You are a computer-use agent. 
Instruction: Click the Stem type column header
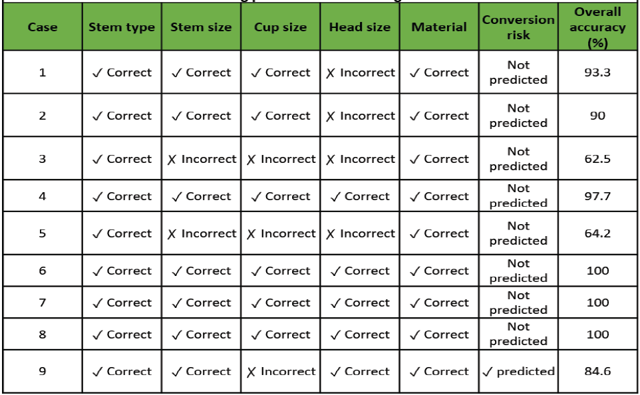pos(122,27)
